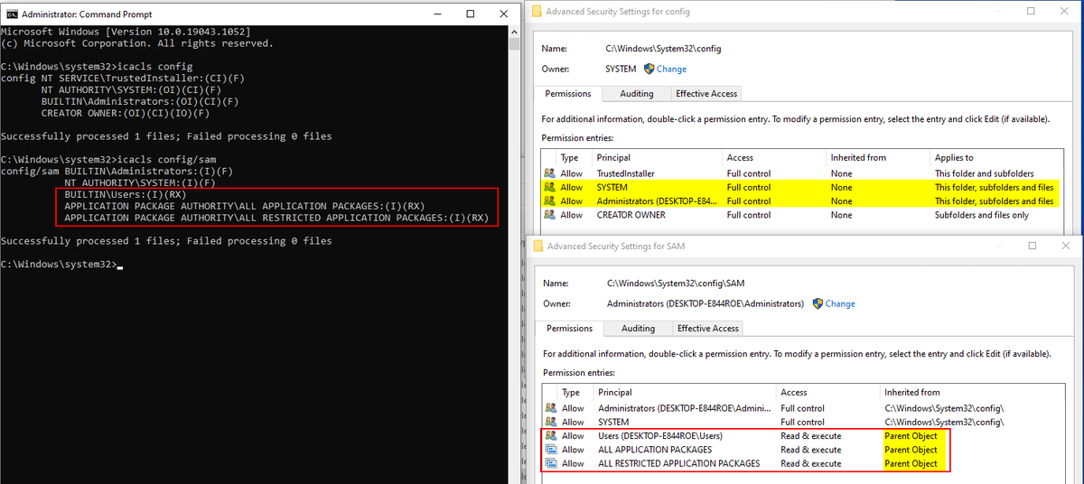Click the folder icon in config settings title
The width and height of the screenshot is (1084, 484).
[537, 12]
